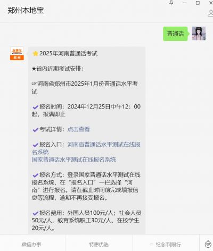Image resolution: width=213 pixels, height=251 pixels.
Task: Open the 微信办事 menu
Action: pyautogui.click(x=31, y=245)
